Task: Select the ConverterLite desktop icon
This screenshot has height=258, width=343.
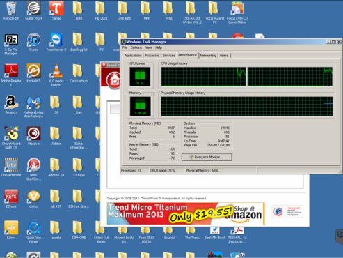Action: (x=11, y=167)
